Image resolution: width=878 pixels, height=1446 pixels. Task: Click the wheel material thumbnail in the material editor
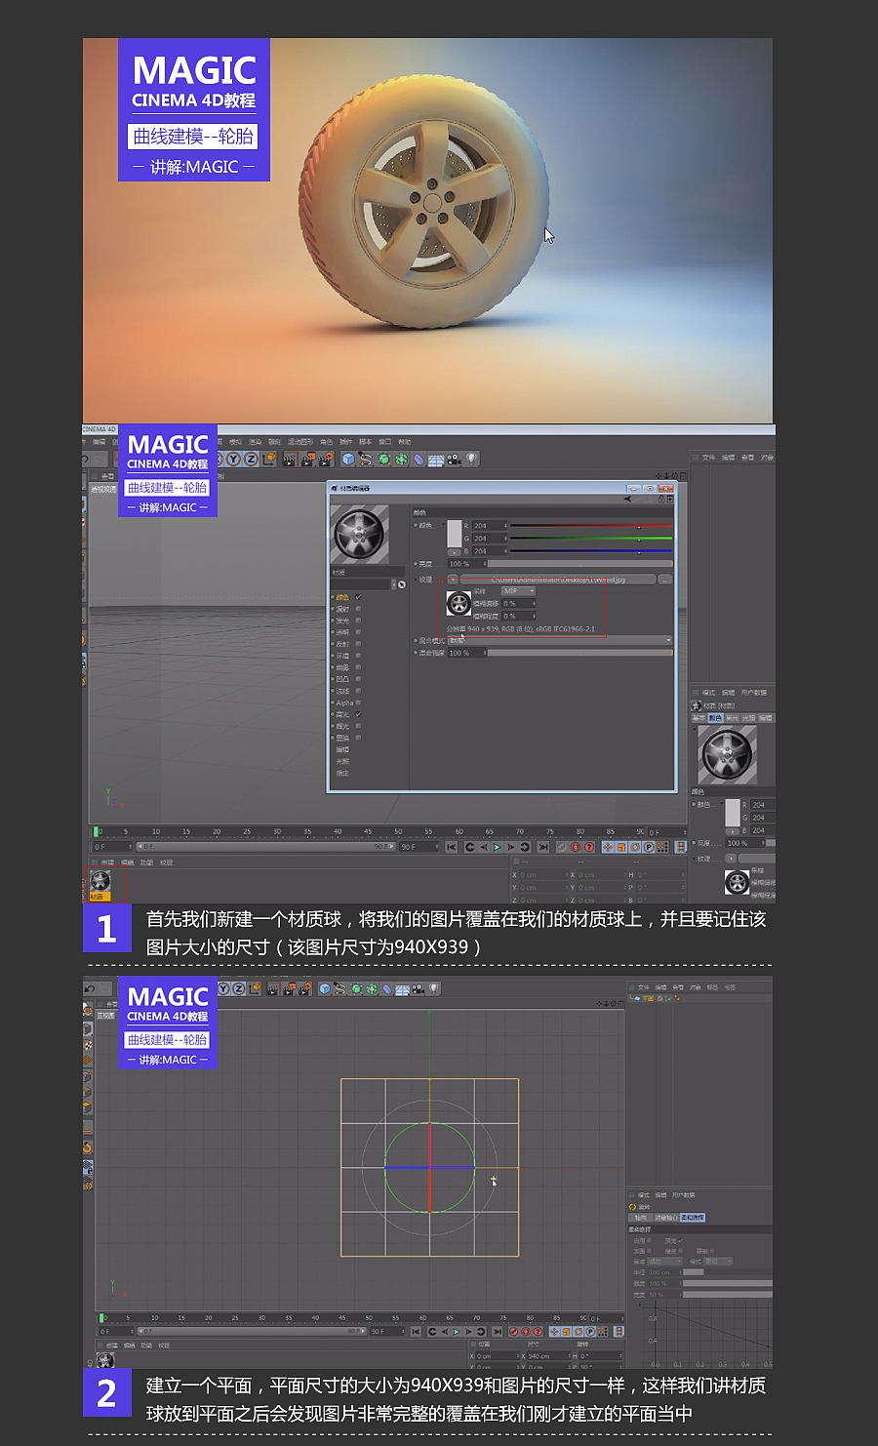[360, 532]
